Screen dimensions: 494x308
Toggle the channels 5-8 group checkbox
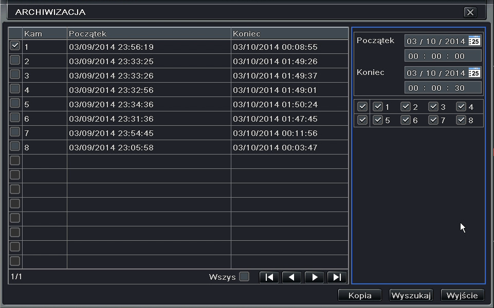(x=362, y=120)
